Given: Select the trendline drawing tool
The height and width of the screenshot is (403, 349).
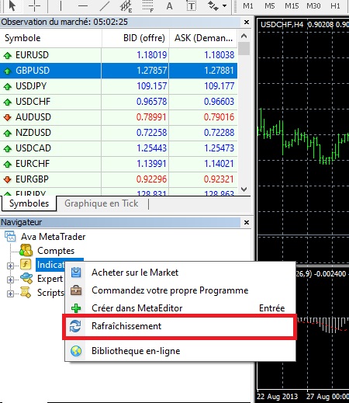Looking at the screenshot, I should coord(105,5).
